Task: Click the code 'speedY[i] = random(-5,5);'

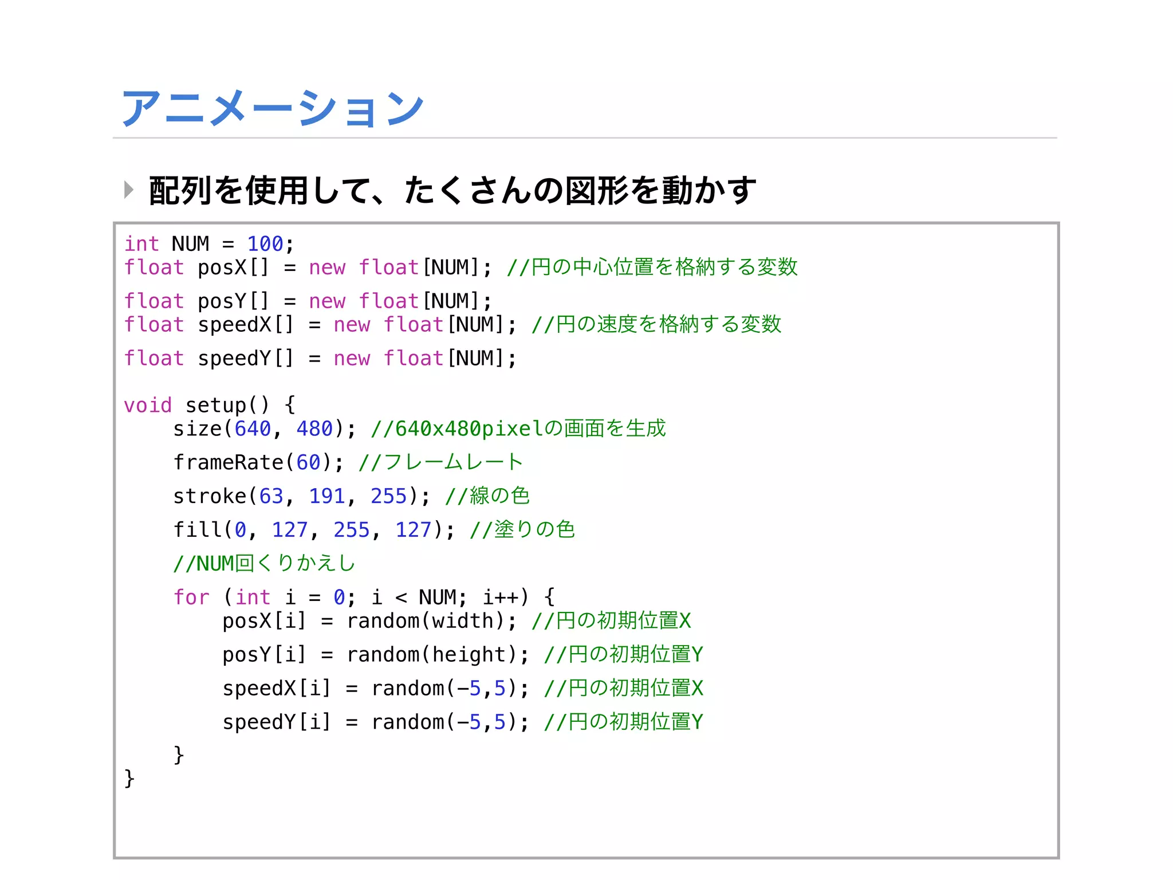Action: pos(376,722)
